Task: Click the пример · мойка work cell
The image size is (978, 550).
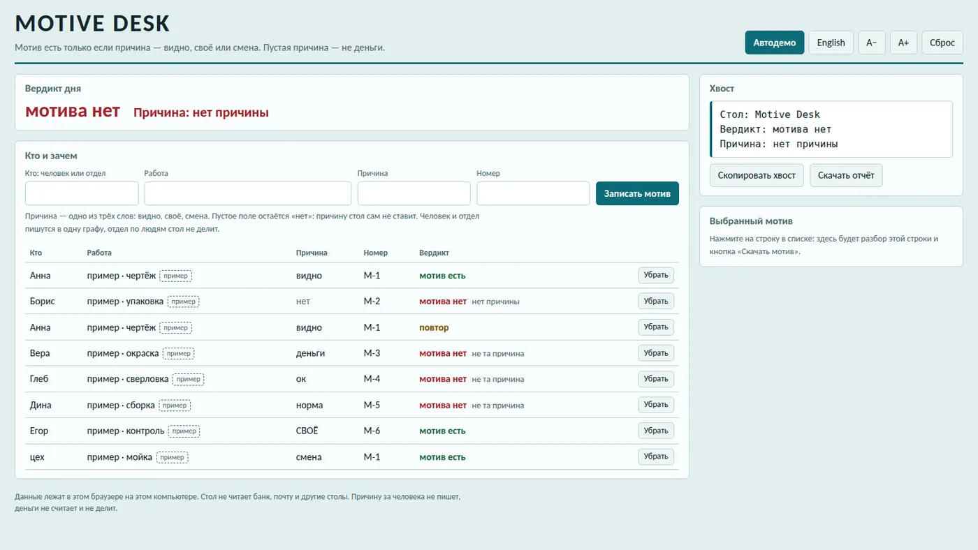Action: click(x=119, y=457)
